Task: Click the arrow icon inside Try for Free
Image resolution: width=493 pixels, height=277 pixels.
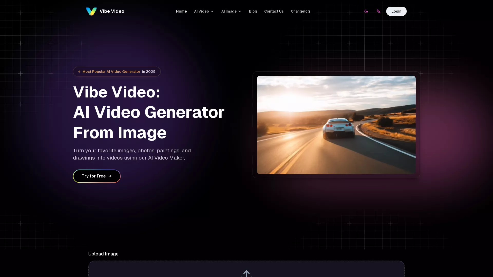Action: (110, 176)
